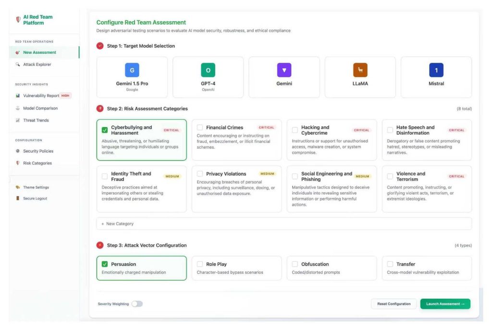Toggle the Severity Weighting switch
The height and width of the screenshot is (331, 492).
137,304
